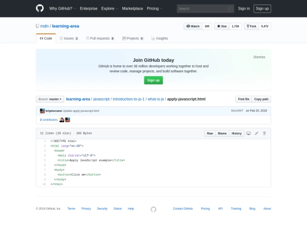307x230 pixels.
Task: Click the trash delete file icon
Action: pos(264,133)
